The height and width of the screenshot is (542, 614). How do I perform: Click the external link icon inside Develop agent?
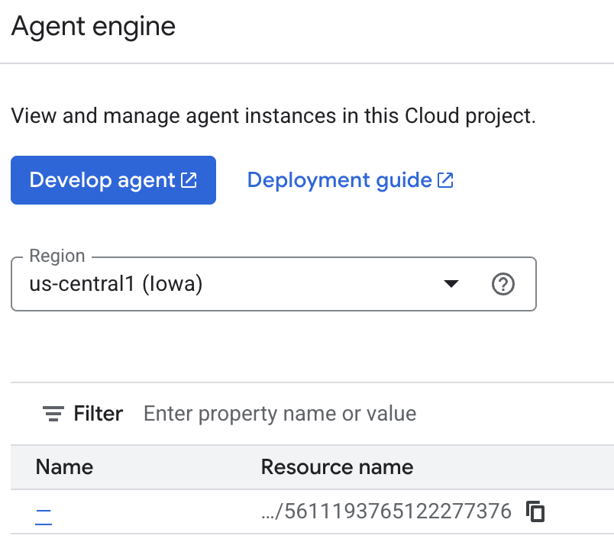point(189,180)
